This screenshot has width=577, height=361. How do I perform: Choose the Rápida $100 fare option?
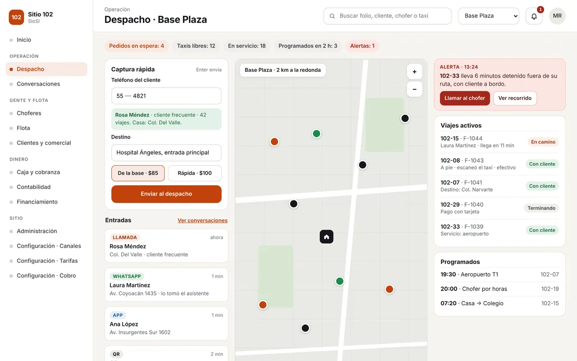pos(195,173)
